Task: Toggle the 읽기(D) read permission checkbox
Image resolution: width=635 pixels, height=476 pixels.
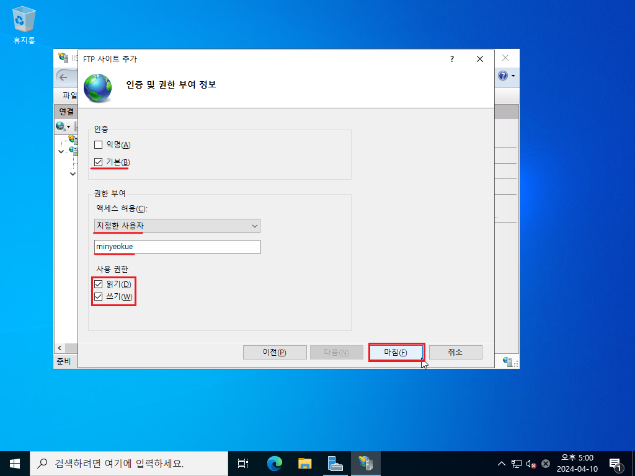Action: [x=99, y=284]
